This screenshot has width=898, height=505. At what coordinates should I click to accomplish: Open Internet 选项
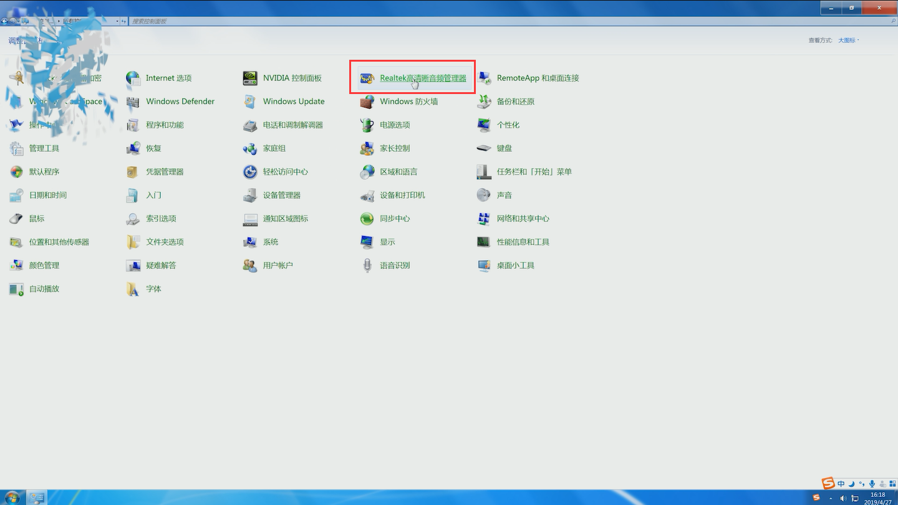tap(159, 78)
